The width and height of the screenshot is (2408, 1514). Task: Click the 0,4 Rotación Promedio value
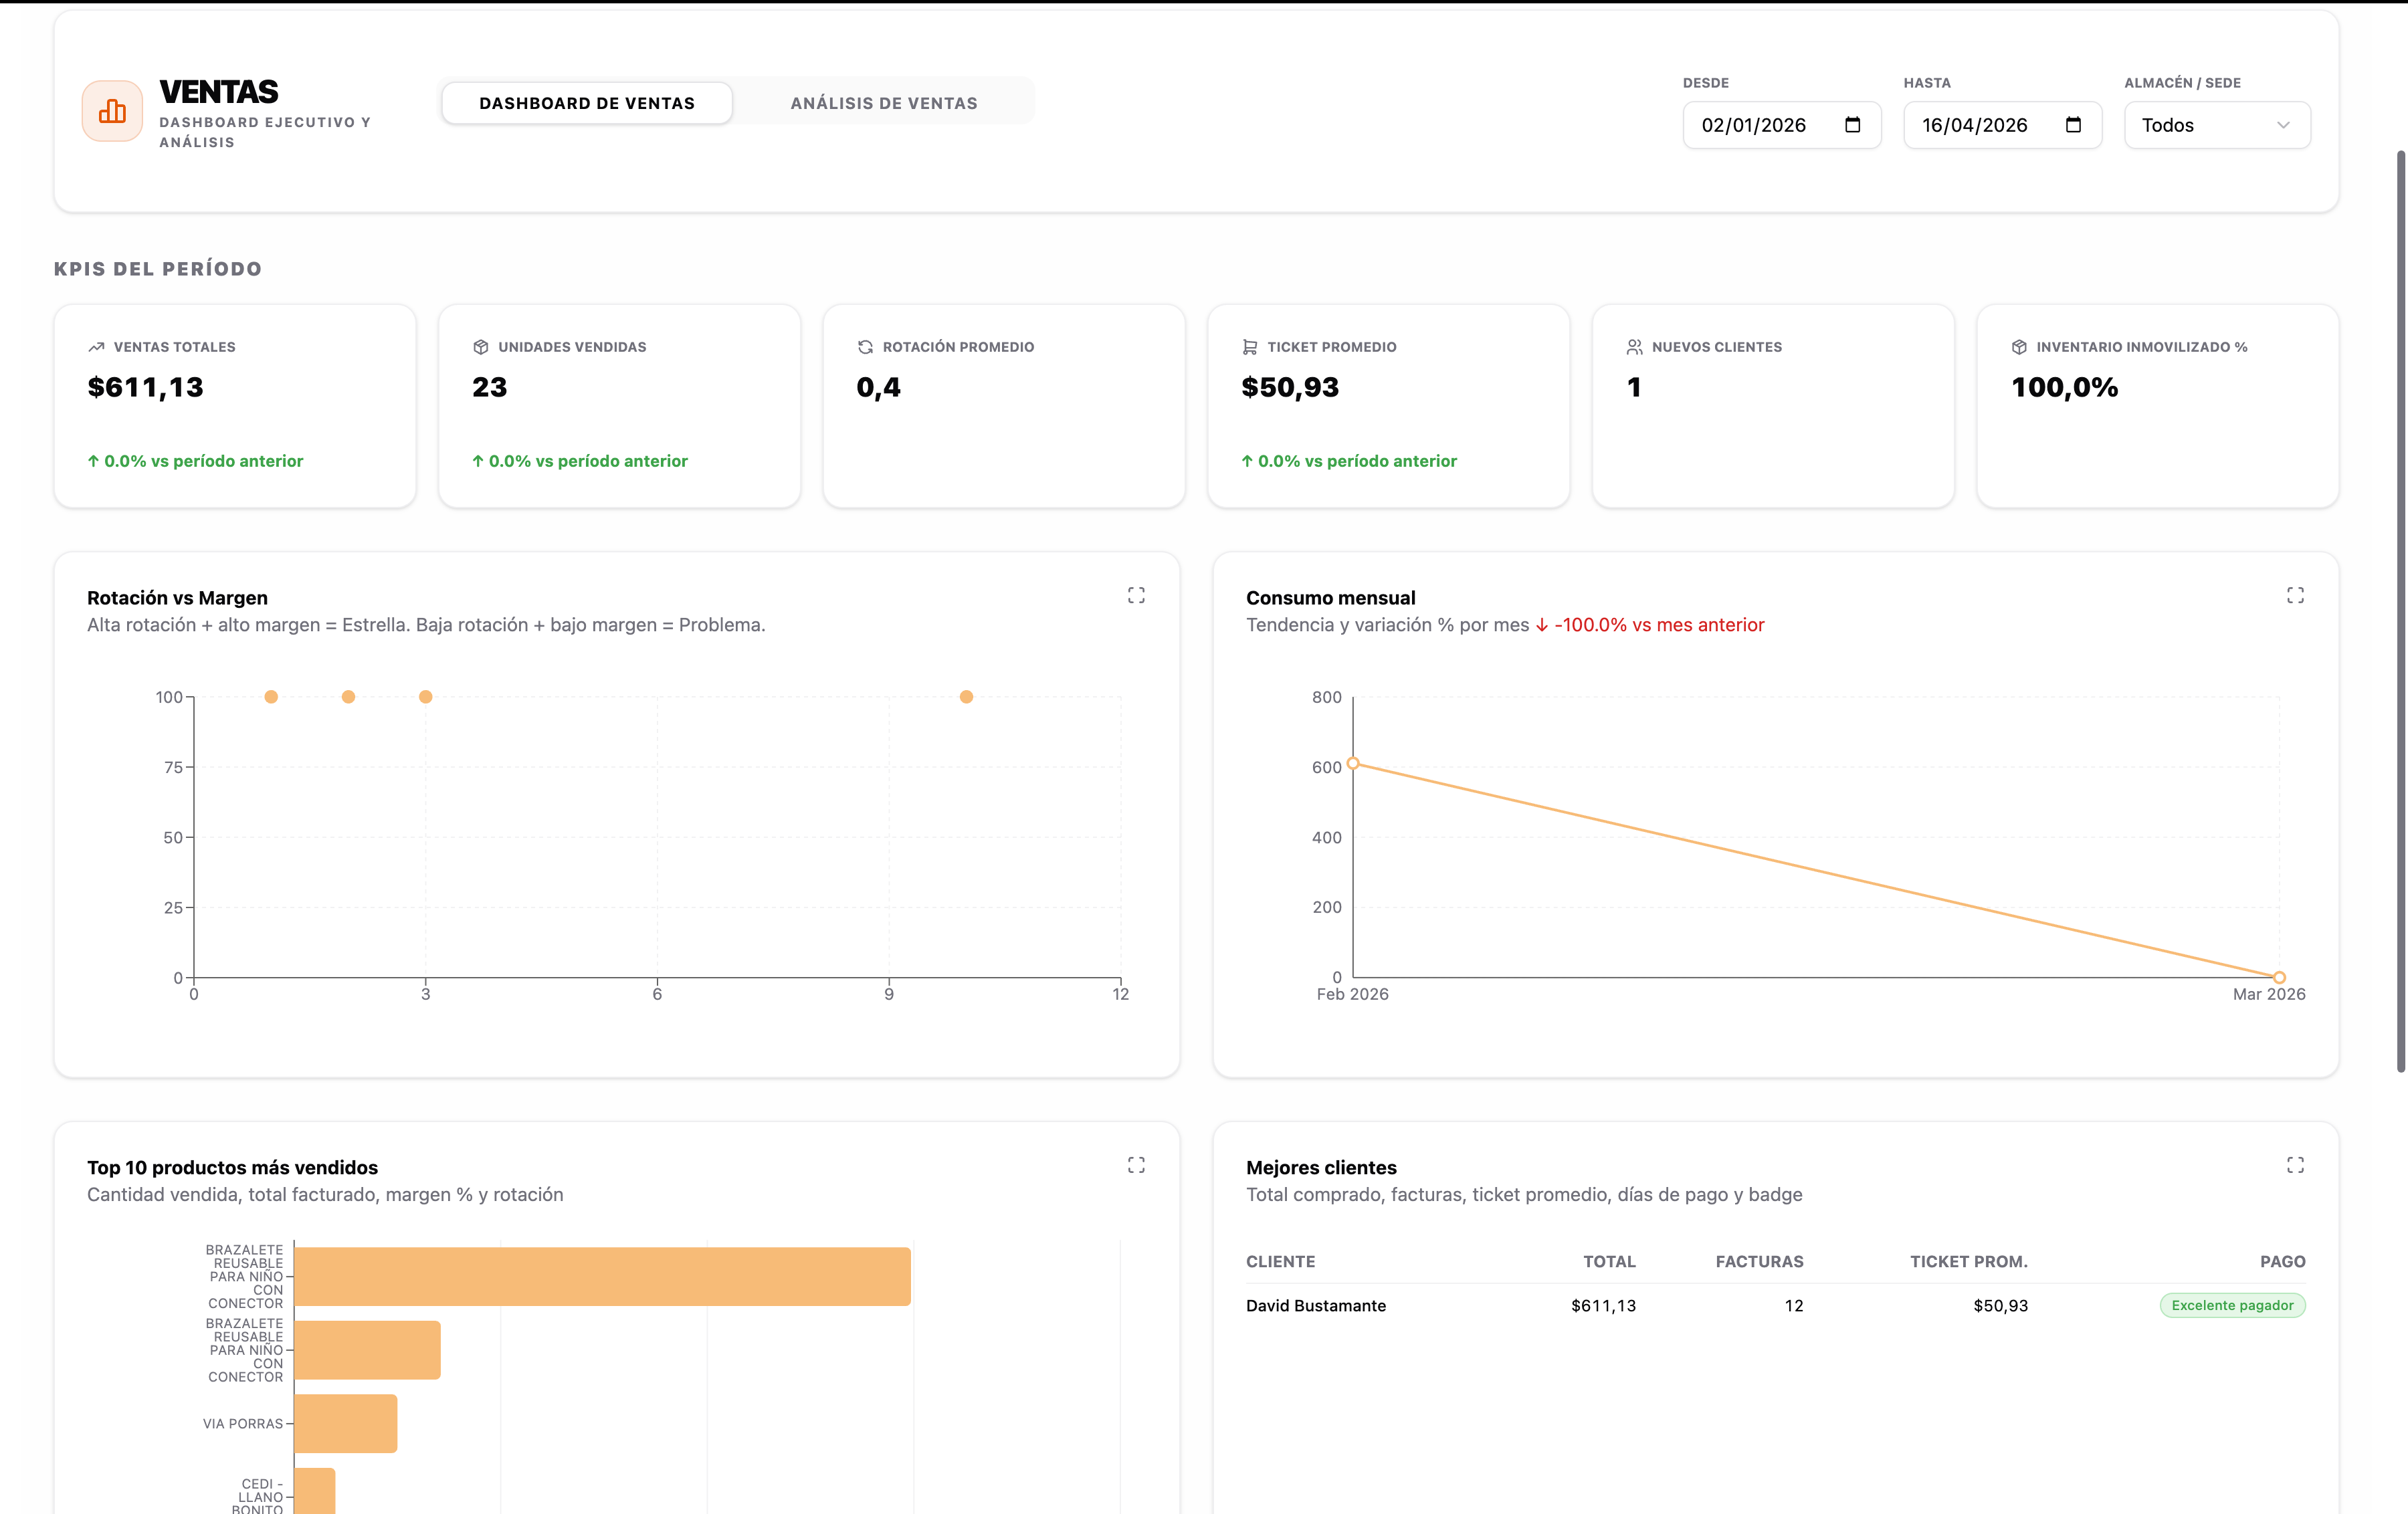coord(879,387)
